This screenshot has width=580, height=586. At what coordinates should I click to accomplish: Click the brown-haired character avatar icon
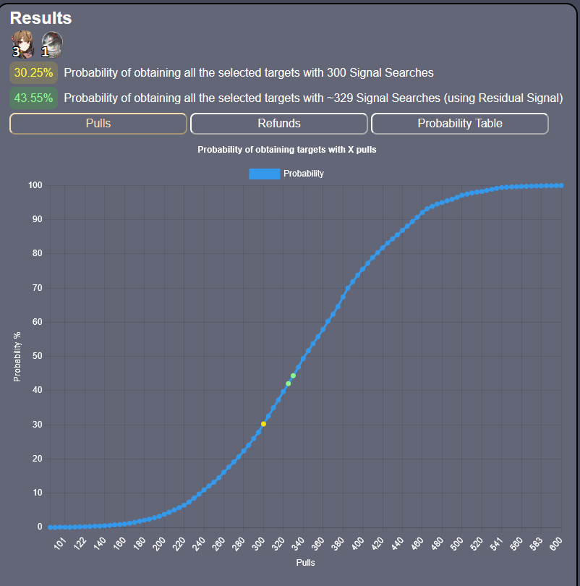[23, 44]
